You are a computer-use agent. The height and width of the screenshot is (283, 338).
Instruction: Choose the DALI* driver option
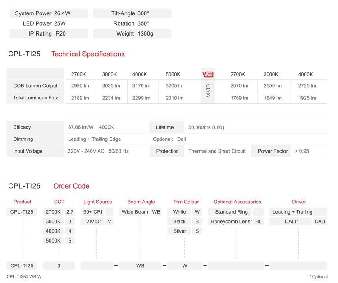[x=291, y=221]
